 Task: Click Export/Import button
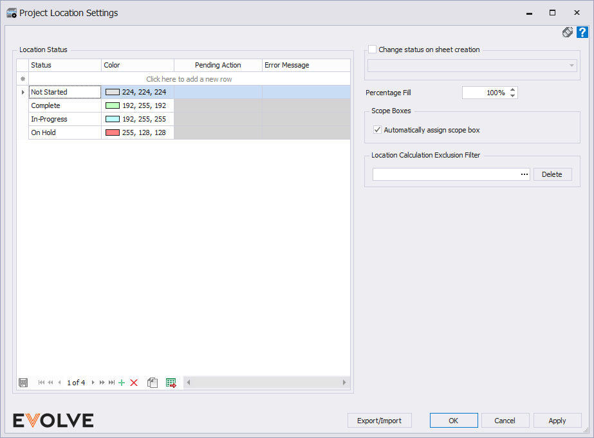pyautogui.click(x=380, y=421)
